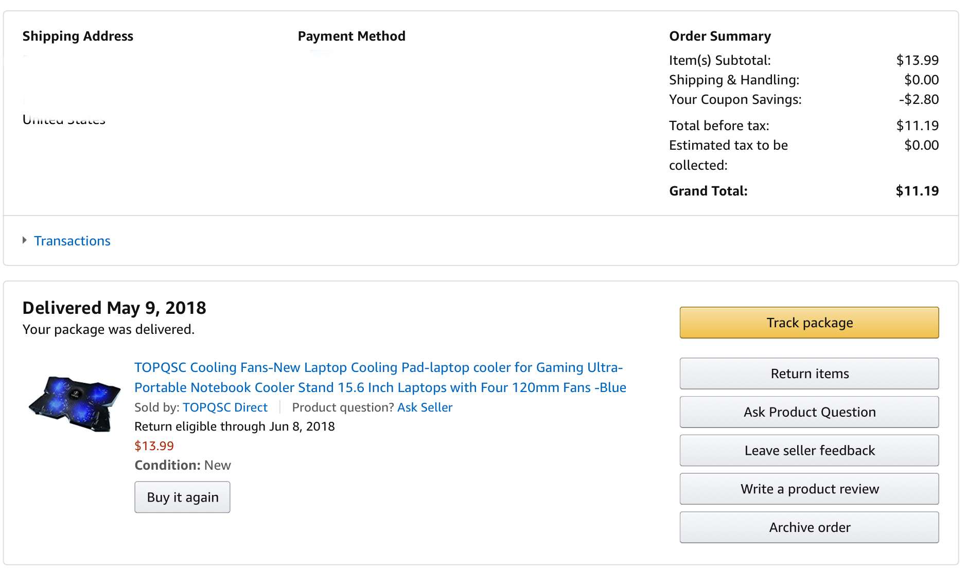Viewport: 967px width, 569px height.
Task: Click the Buy it again button
Action: 182,497
